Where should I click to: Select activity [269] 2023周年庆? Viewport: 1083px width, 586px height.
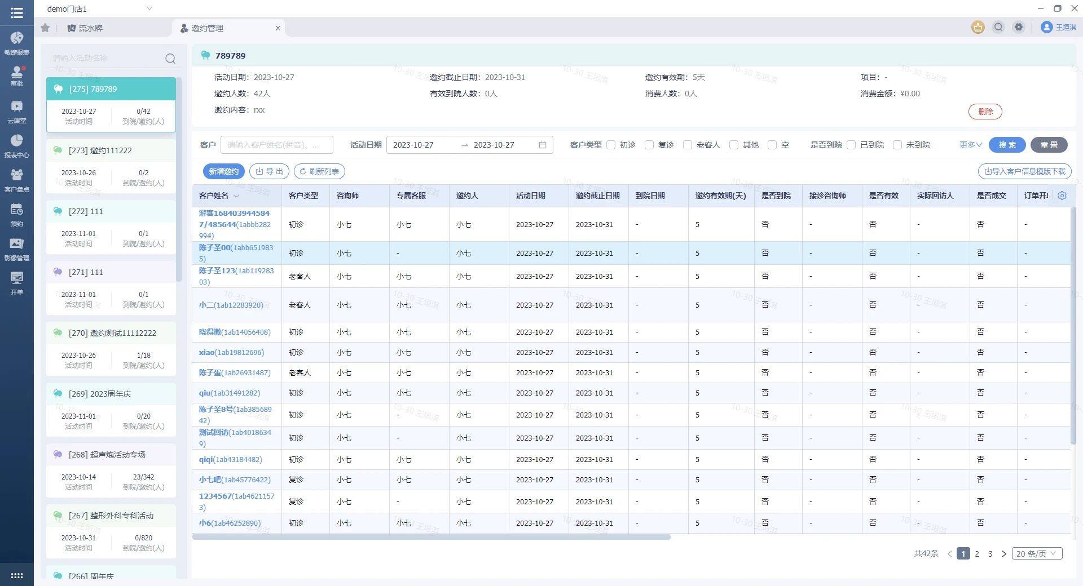pyautogui.click(x=111, y=409)
